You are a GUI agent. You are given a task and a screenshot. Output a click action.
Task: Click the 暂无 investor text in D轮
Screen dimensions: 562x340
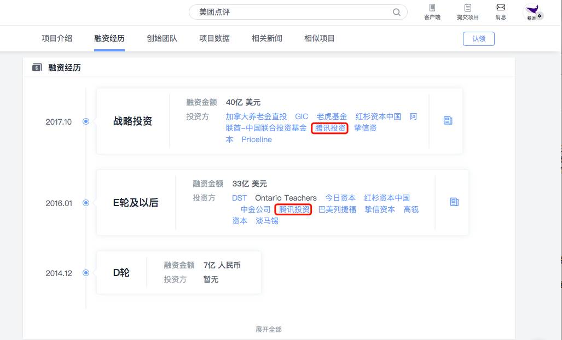211,279
